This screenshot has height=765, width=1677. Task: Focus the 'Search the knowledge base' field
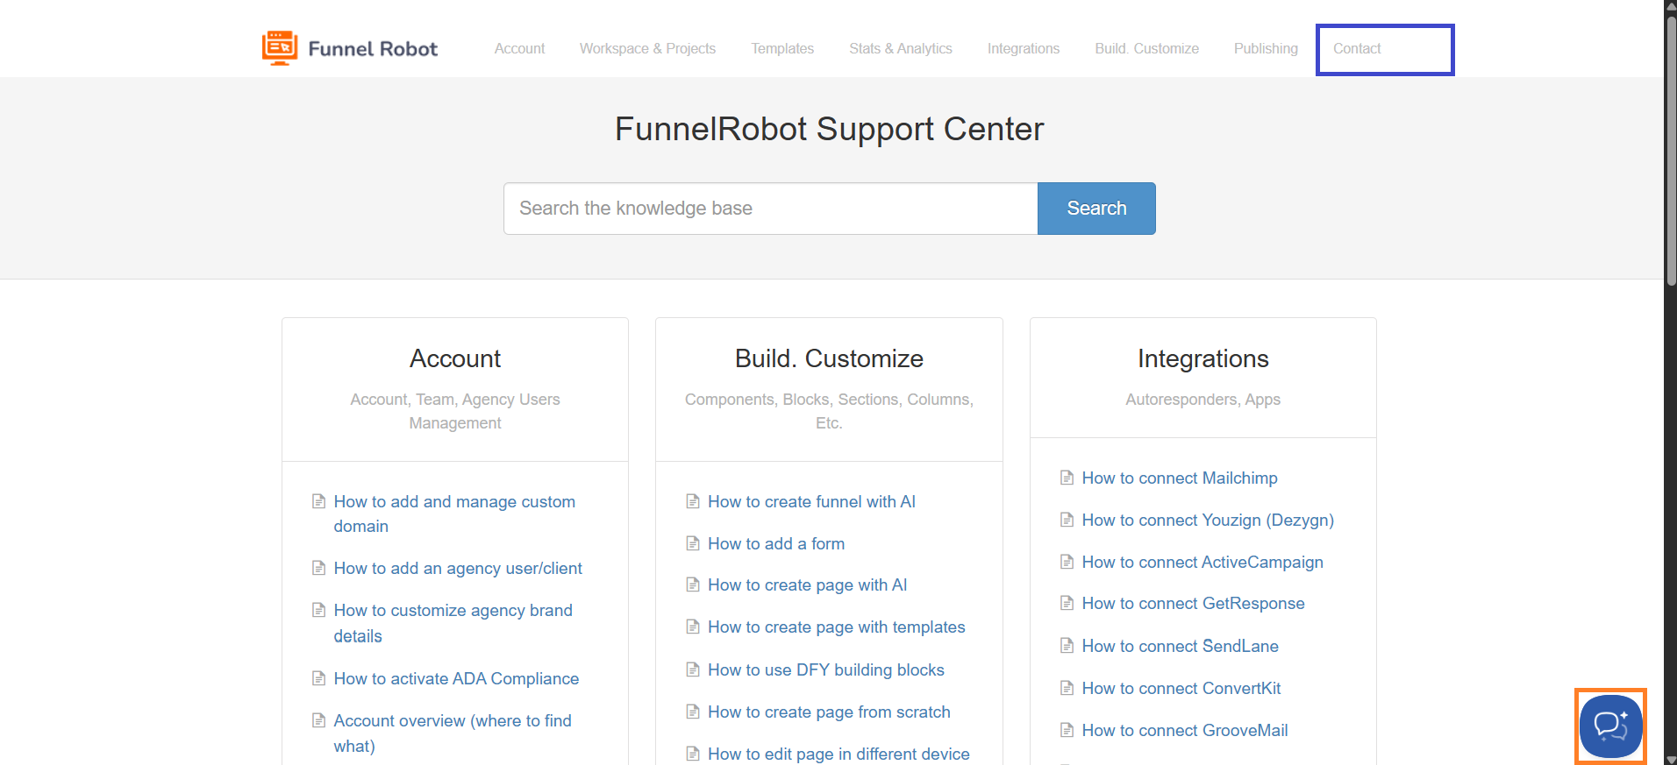pyautogui.click(x=771, y=209)
